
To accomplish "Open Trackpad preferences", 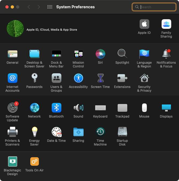I will (x=122, y=108).
